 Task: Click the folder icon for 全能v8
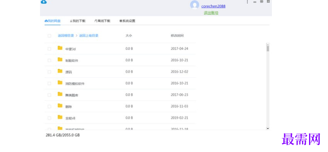(x=60, y=117)
